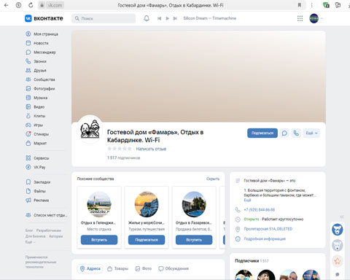Reload the page
350x280 pixels.
tap(31, 5)
